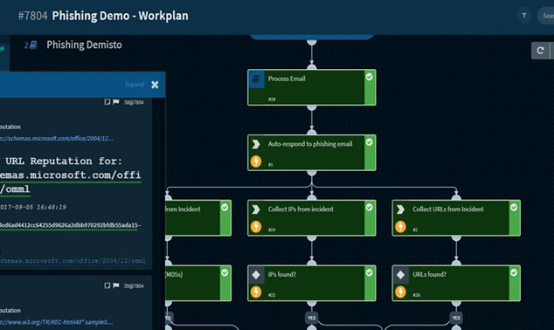Toggle the completed checkmark on Process Email task
Image resolution: width=554 pixels, height=330 pixels.
[x=370, y=77]
